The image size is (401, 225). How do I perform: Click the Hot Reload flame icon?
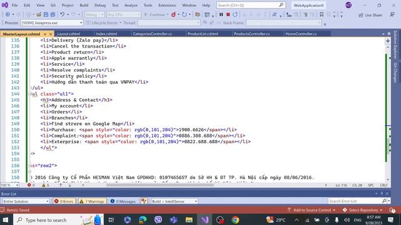pos(174,15)
